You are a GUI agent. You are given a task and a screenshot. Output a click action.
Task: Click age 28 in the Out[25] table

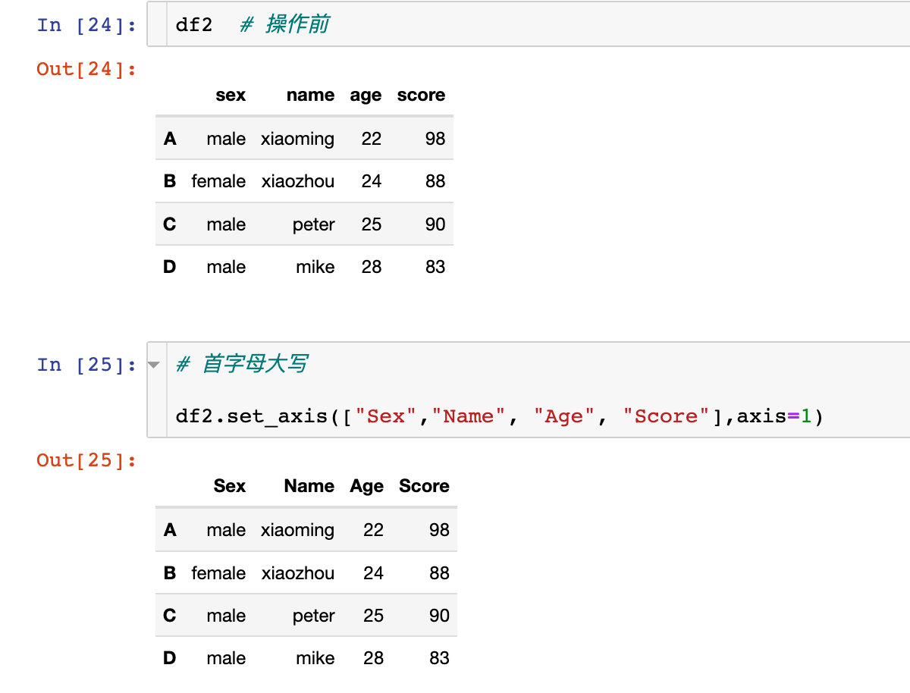[374, 658]
